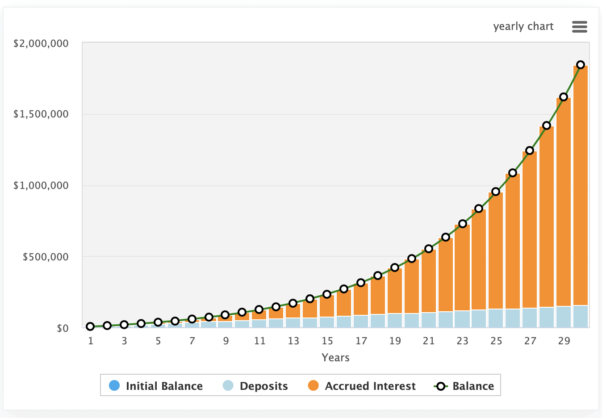Click the light blue deposits bar for year 30

tap(581, 316)
